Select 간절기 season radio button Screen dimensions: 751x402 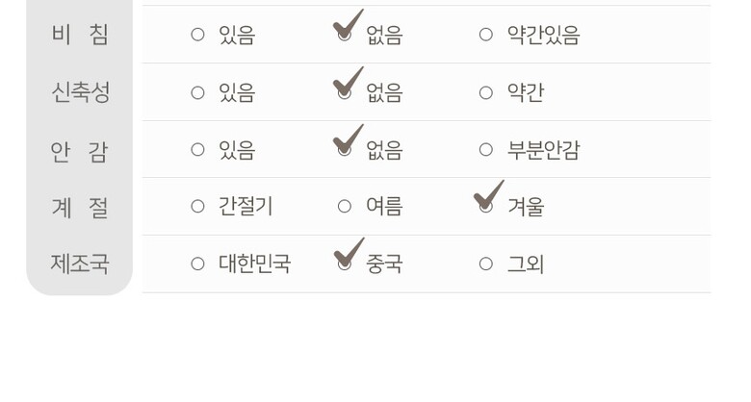[x=197, y=207]
